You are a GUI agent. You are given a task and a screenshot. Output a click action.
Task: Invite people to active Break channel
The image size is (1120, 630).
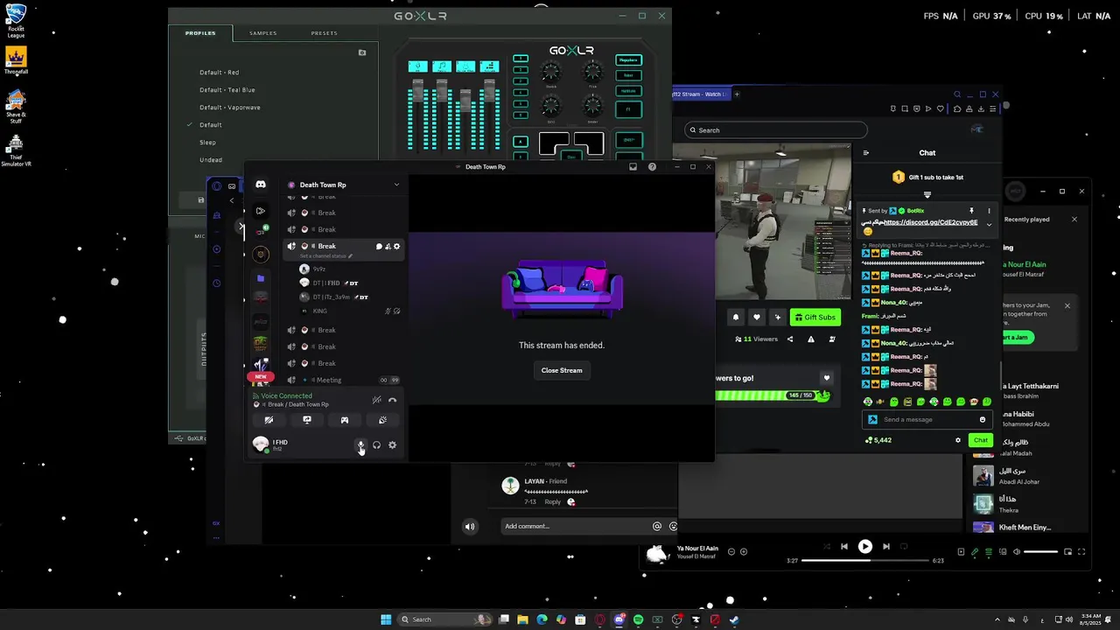point(388,246)
